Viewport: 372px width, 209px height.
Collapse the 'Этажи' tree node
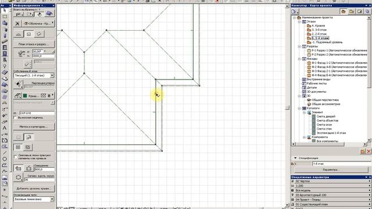click(299, 21)
